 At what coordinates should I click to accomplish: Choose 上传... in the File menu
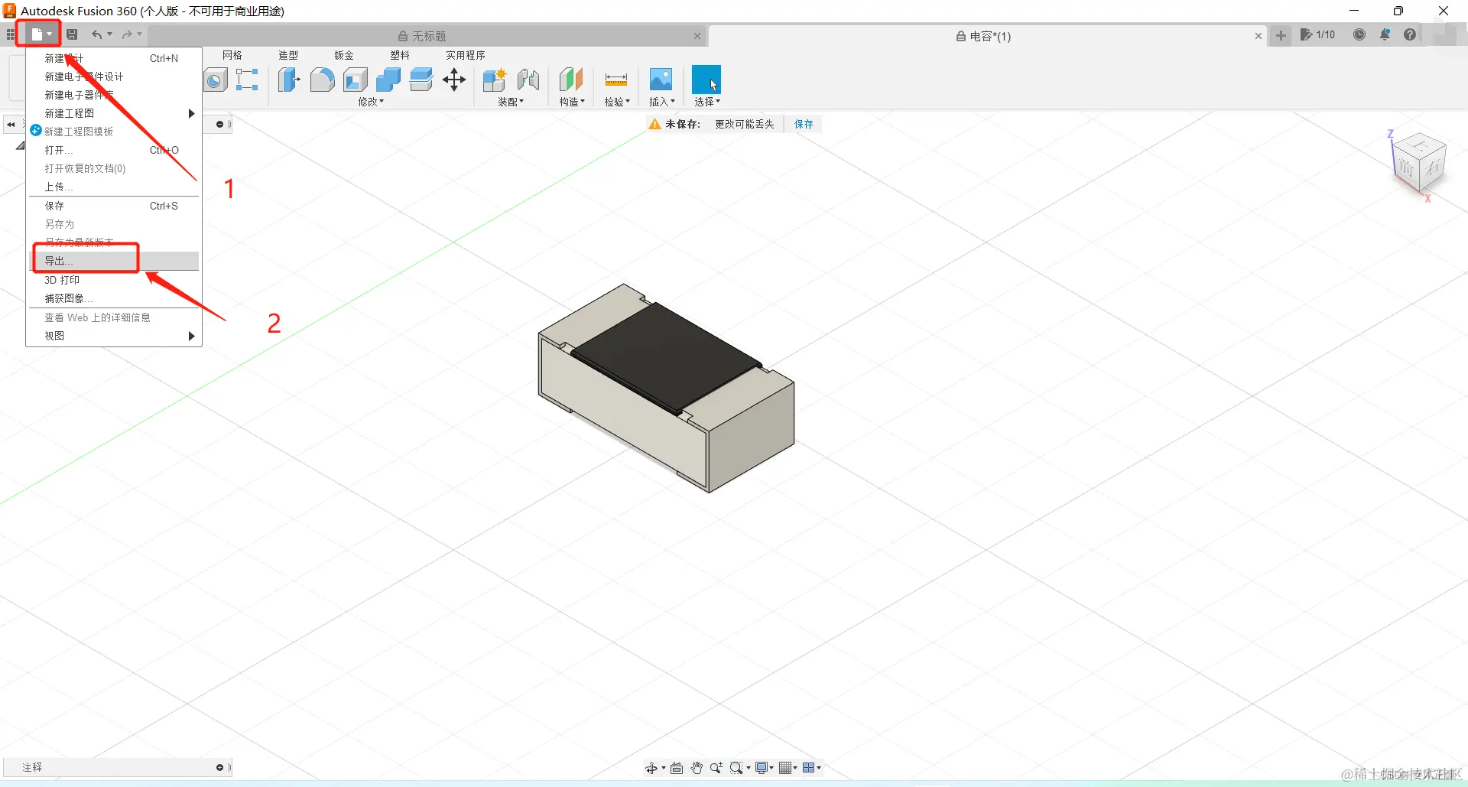pos(114,187)
